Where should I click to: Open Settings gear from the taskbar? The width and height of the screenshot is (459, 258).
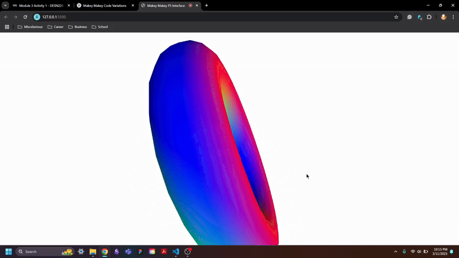click(x=81, y=252)
